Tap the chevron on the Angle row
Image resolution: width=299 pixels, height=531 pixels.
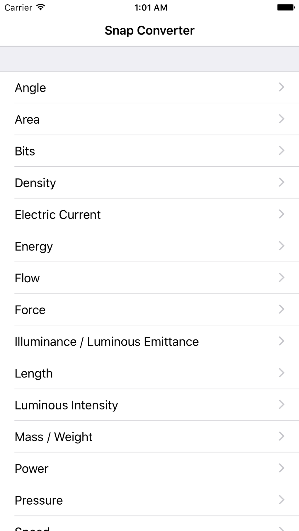(x=281, y=87)
